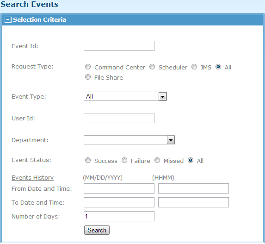Select Success event status
The width and height of the screenshot is (265, 244).
coord(88,160)
